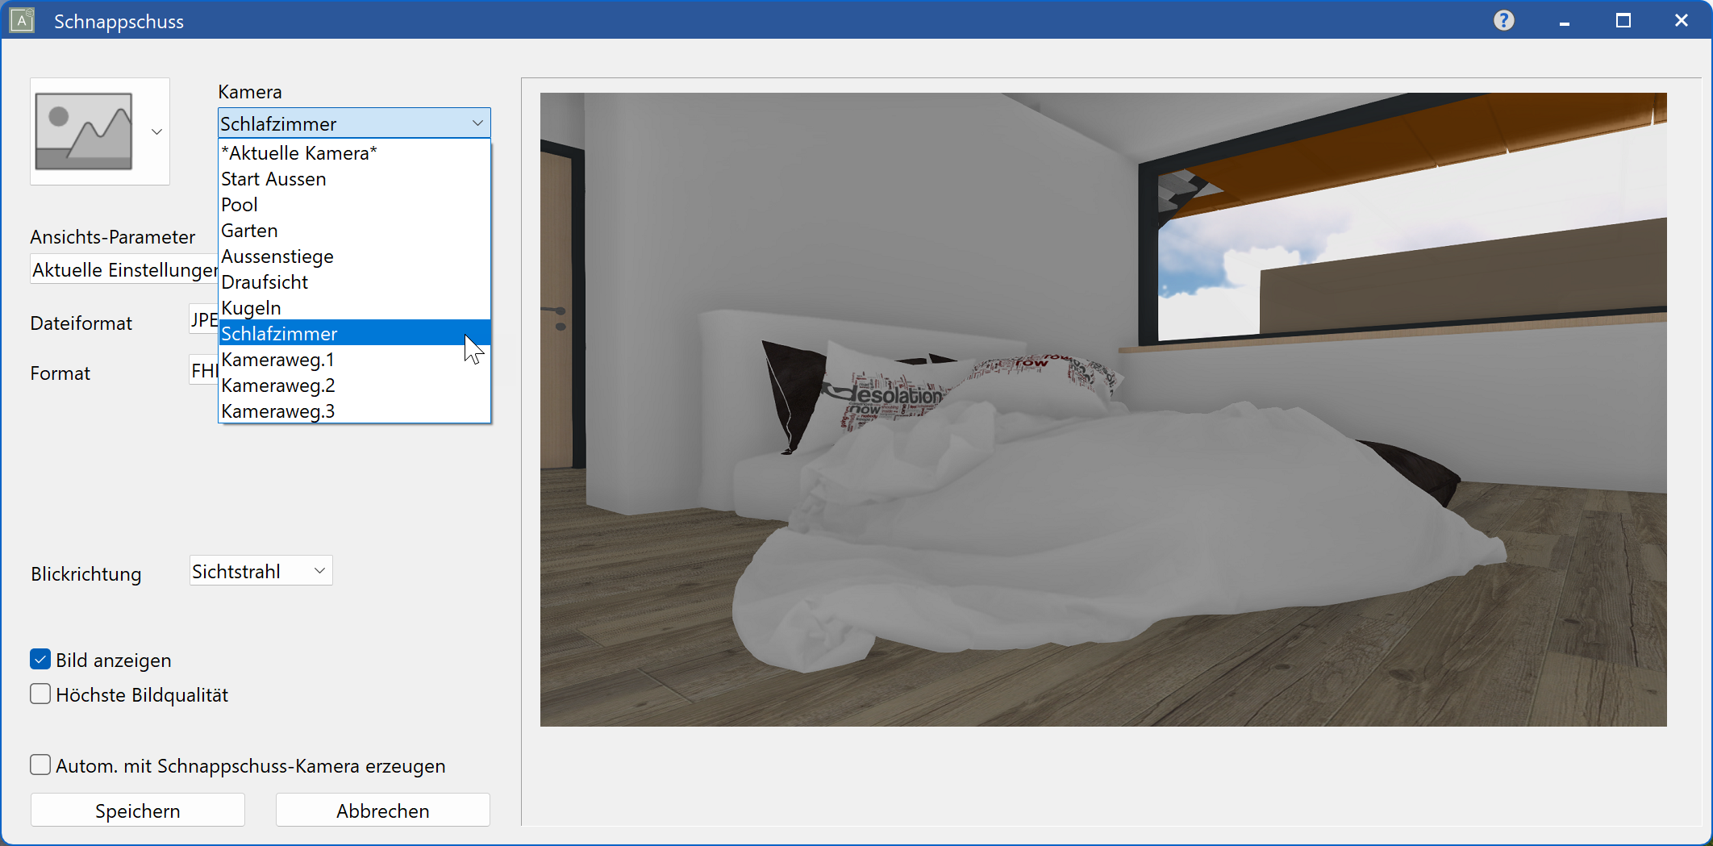Expand the arrow next to the preview thumbnail
This screenshot has width=1713, height=846.
click(x=156, y=131)
